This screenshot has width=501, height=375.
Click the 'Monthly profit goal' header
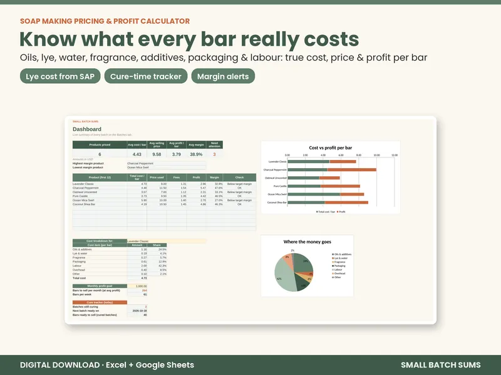[x=100, y=286]
